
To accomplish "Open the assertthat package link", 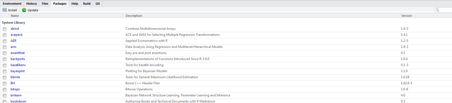I will [18, 53].
